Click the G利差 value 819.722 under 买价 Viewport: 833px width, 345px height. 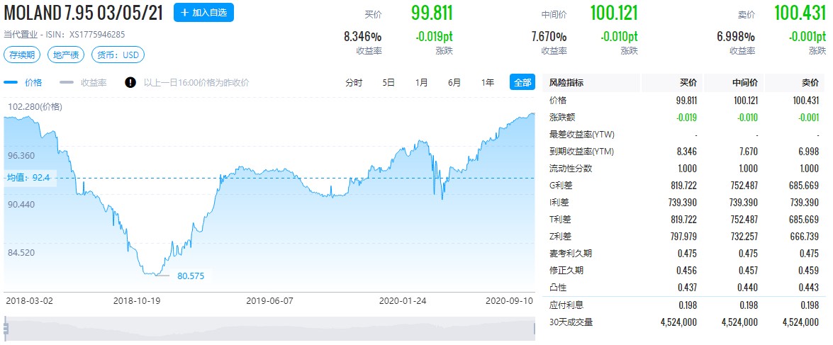[x=683, y=185]
